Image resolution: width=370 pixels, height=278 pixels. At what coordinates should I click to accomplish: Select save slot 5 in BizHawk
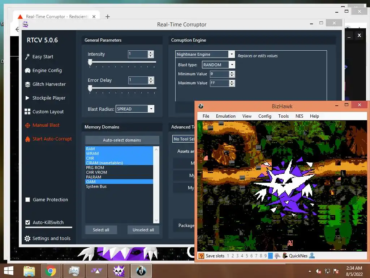coord(247,256)
